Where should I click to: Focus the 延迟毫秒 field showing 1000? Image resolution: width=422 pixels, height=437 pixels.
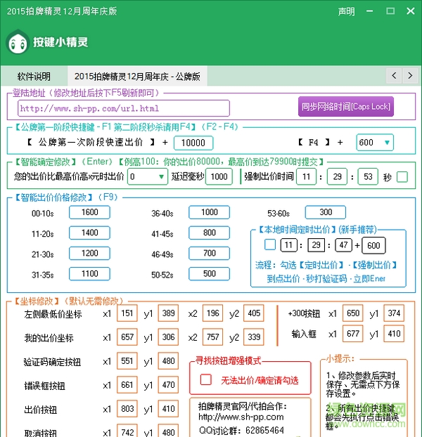tap(219, 177)
